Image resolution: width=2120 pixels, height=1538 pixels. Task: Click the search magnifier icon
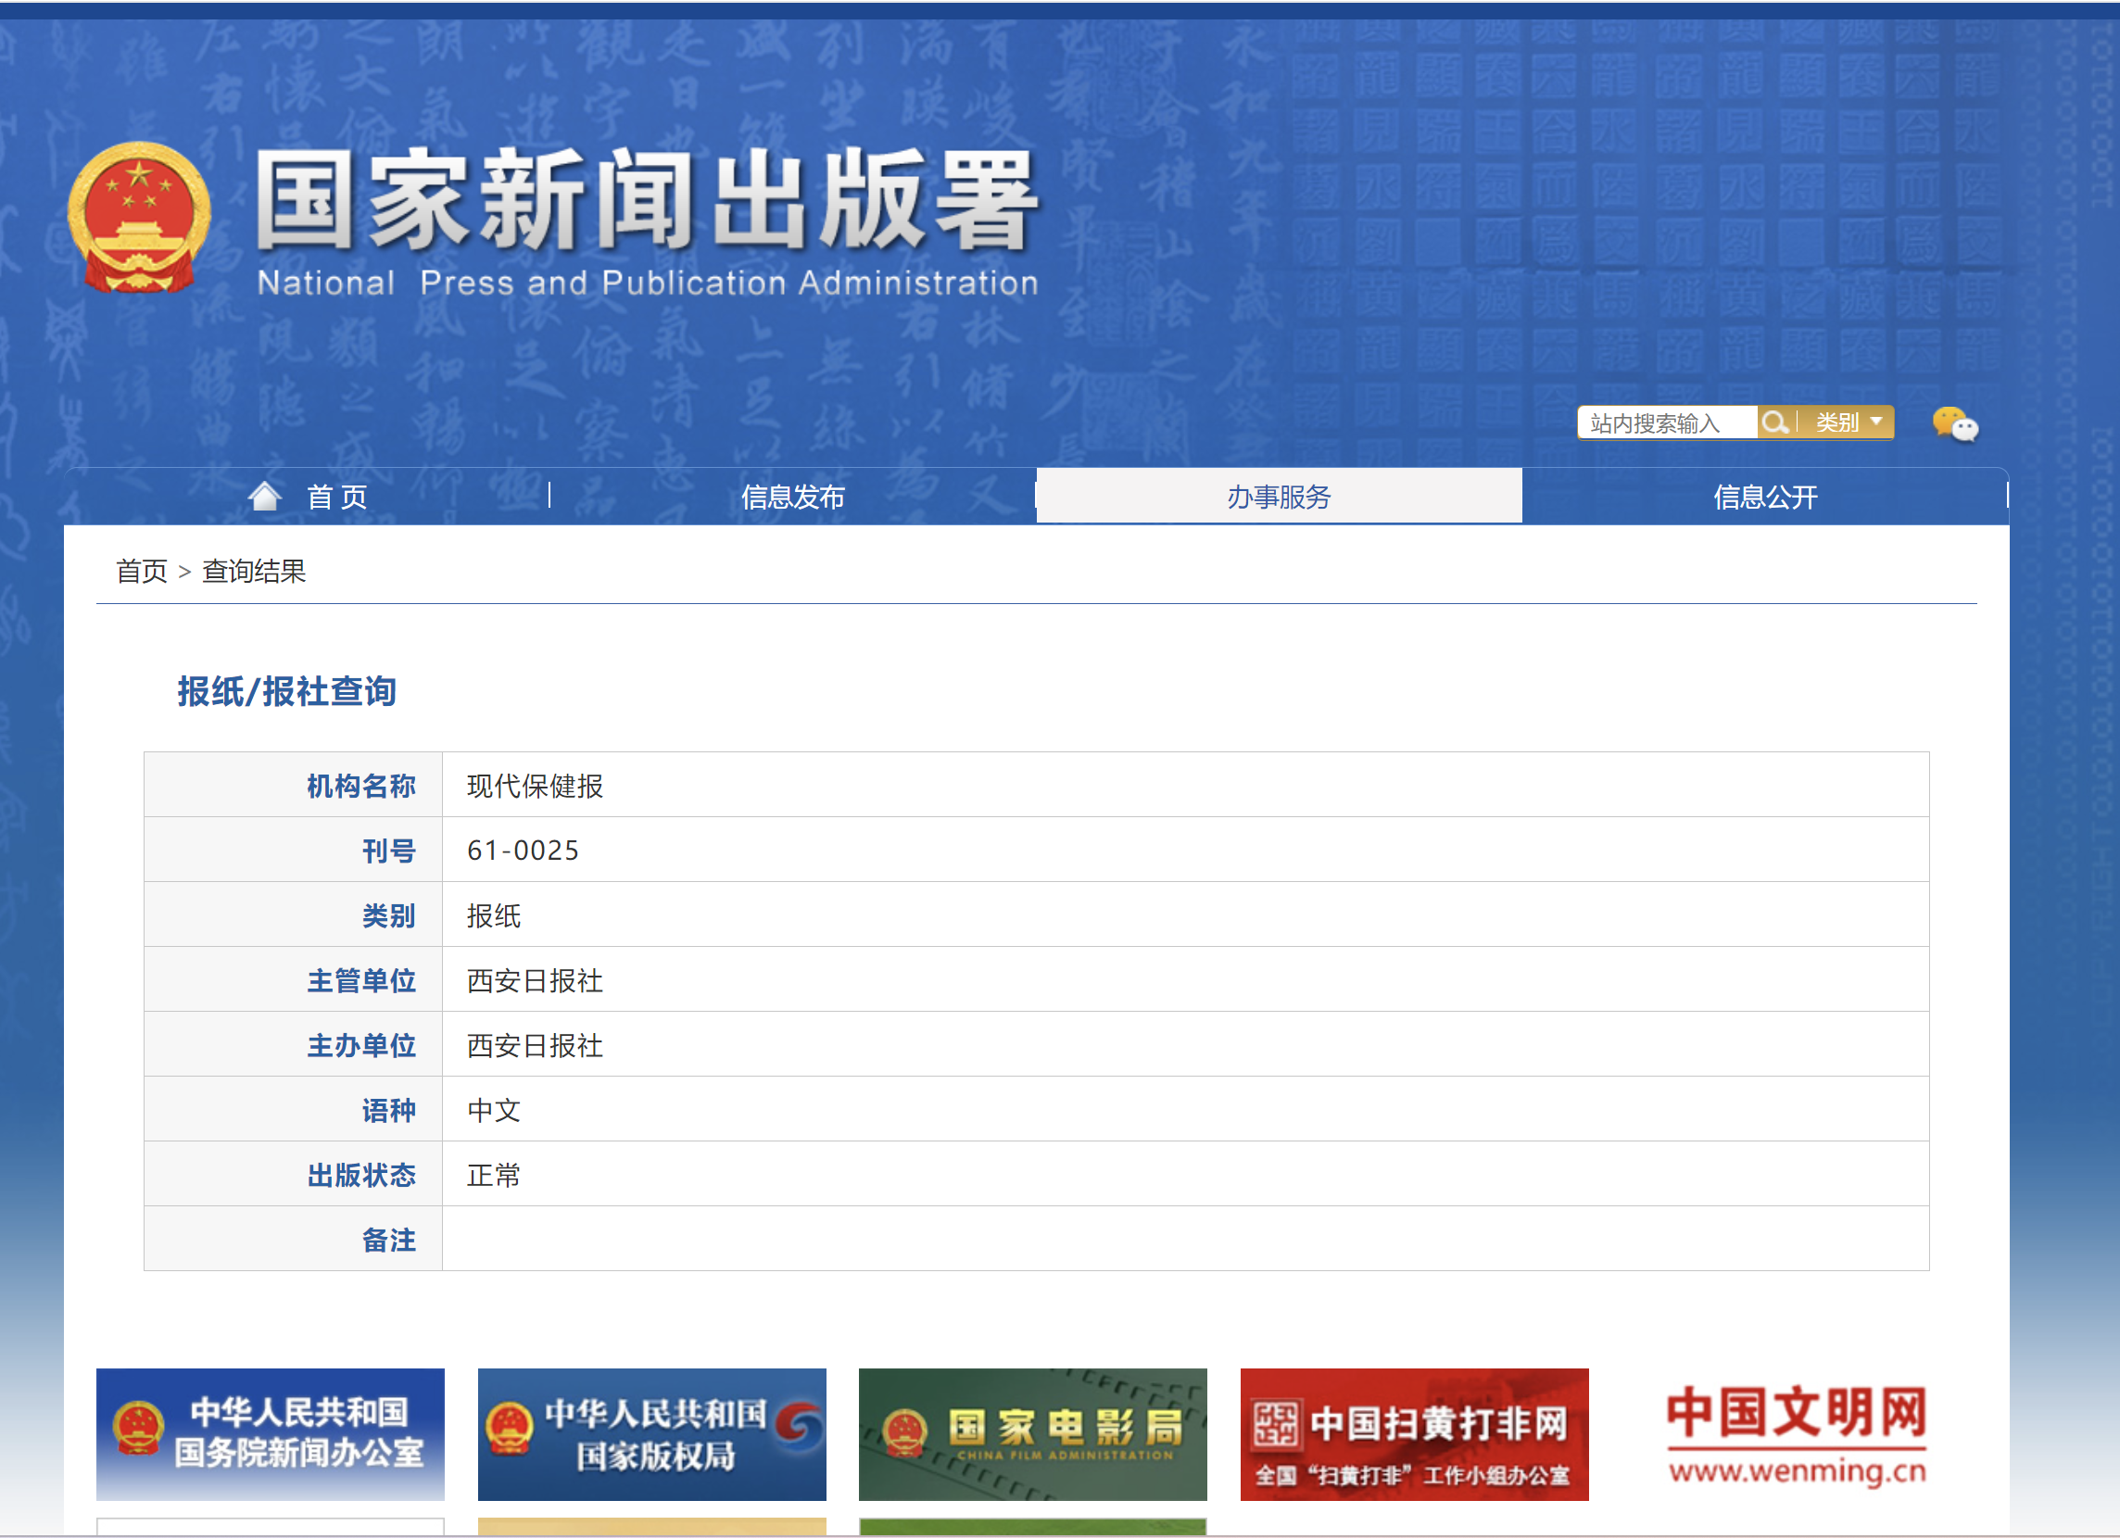coord(1773,422)
